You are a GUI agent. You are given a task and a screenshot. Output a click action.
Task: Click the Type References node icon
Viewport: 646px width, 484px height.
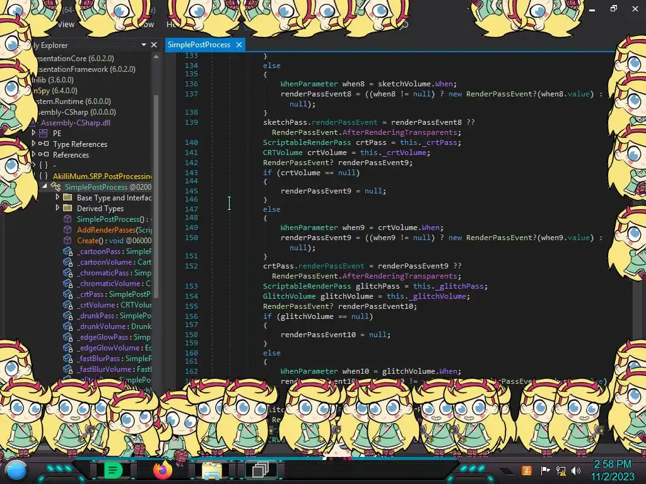tap(44, 144)
